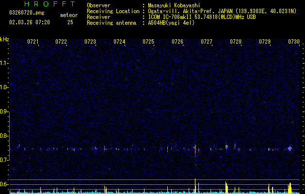Click the 0.9 kHz frequency label
The height and width of the screenshot is (194, 305).
[x=4, y=112]
